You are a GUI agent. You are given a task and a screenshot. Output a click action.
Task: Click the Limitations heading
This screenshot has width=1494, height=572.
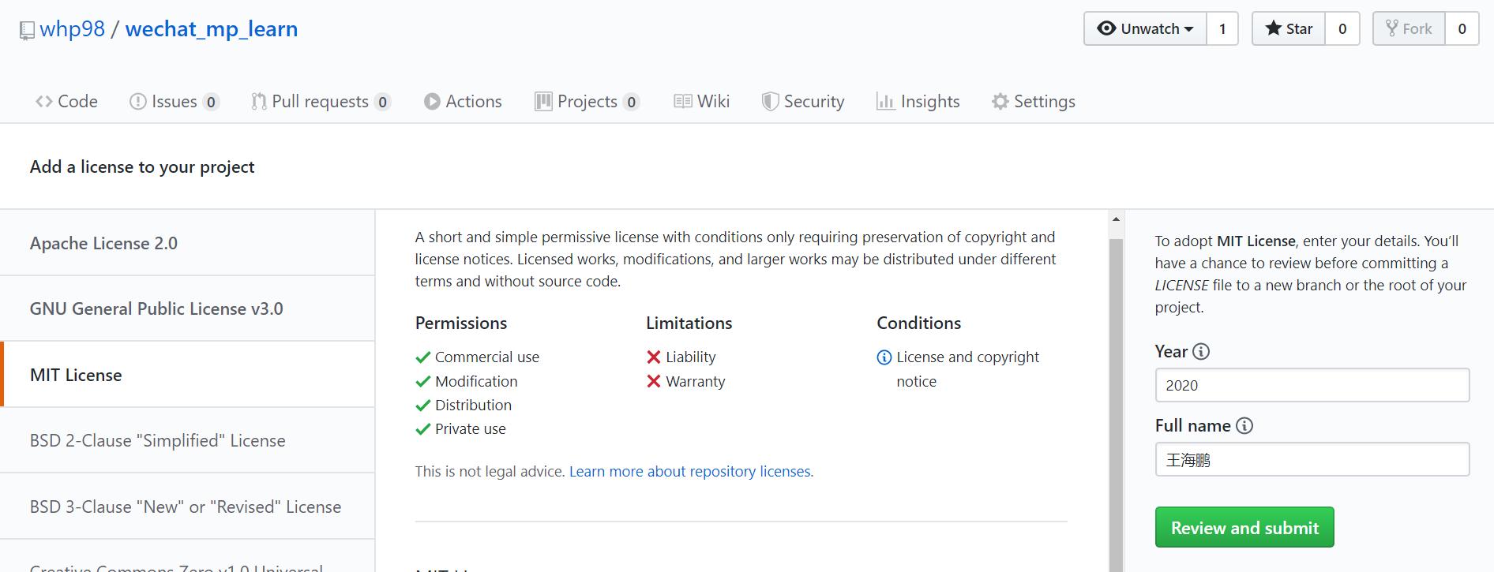[689, 323]
